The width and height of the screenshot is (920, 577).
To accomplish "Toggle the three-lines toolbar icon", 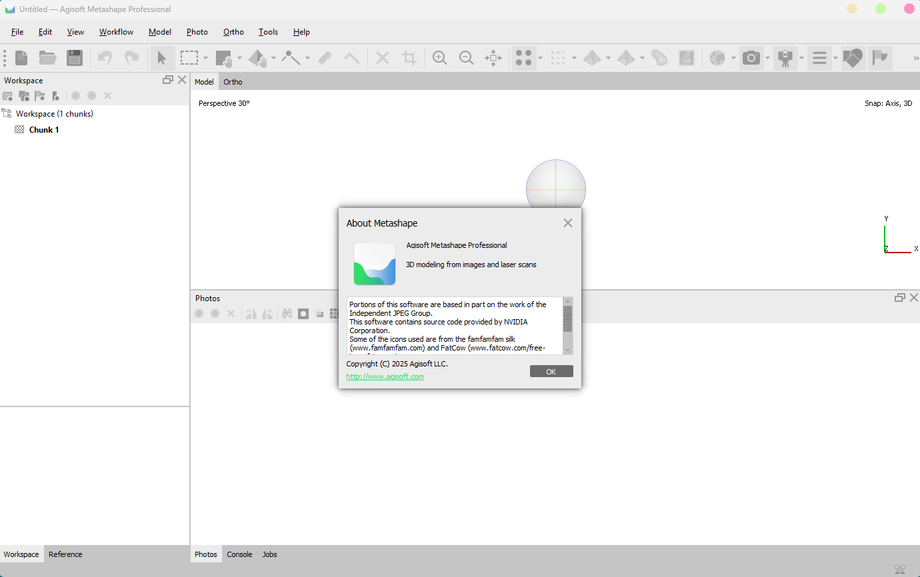I will click(819, 58).
